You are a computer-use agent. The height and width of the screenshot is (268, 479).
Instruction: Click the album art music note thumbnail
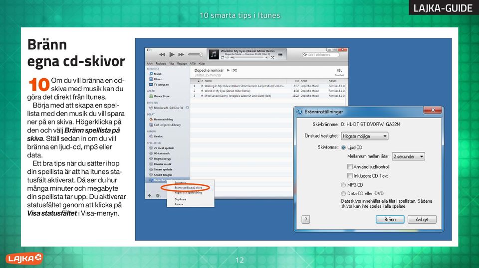[213, 54]
